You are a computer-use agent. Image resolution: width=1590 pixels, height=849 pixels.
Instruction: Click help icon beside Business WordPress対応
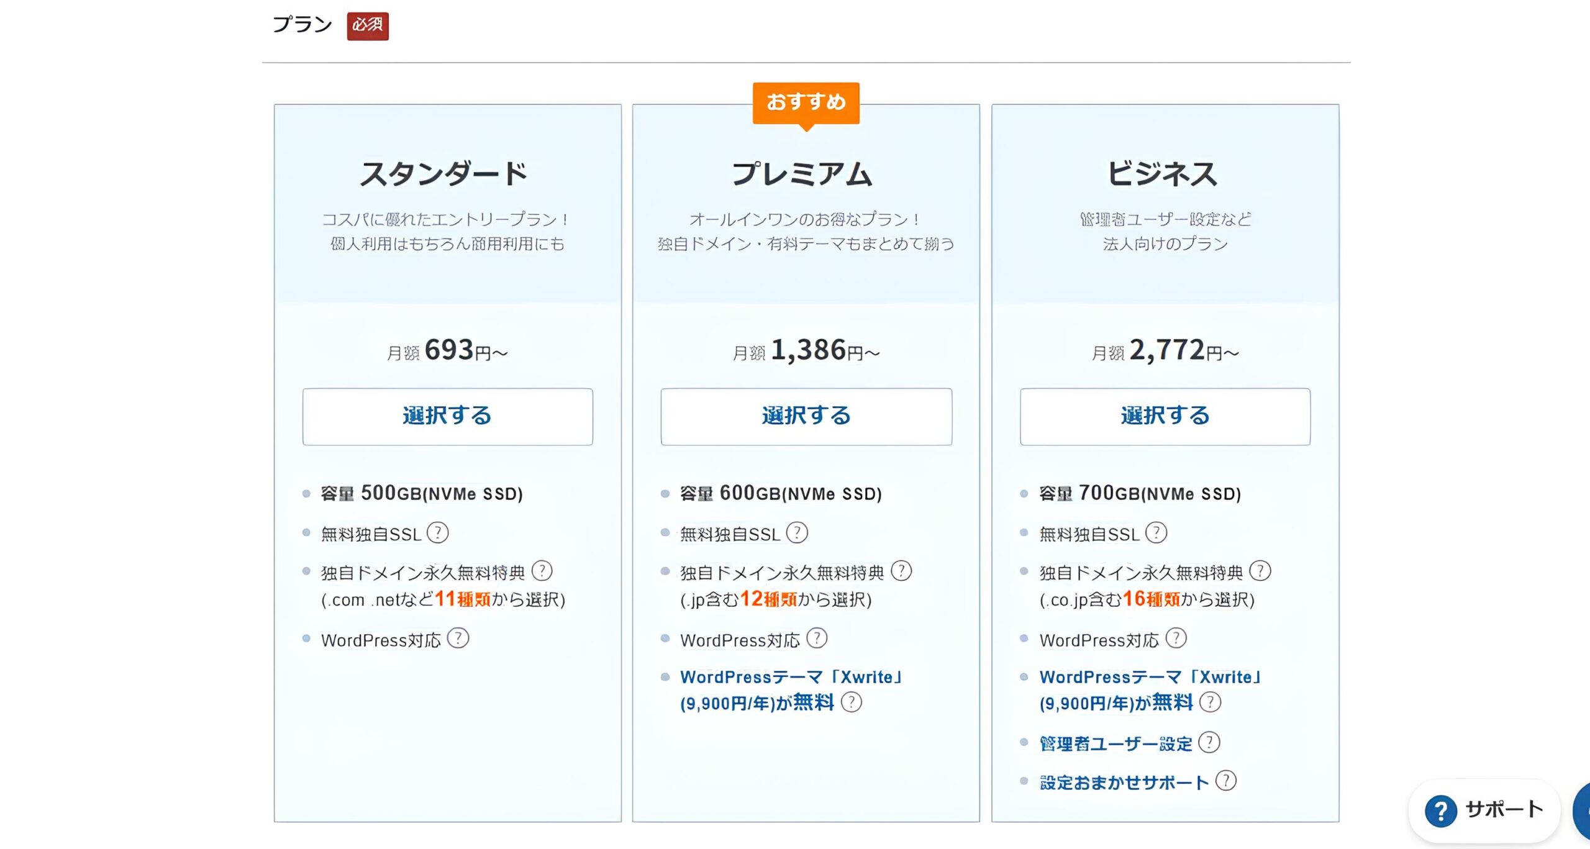coord(1176,638)
